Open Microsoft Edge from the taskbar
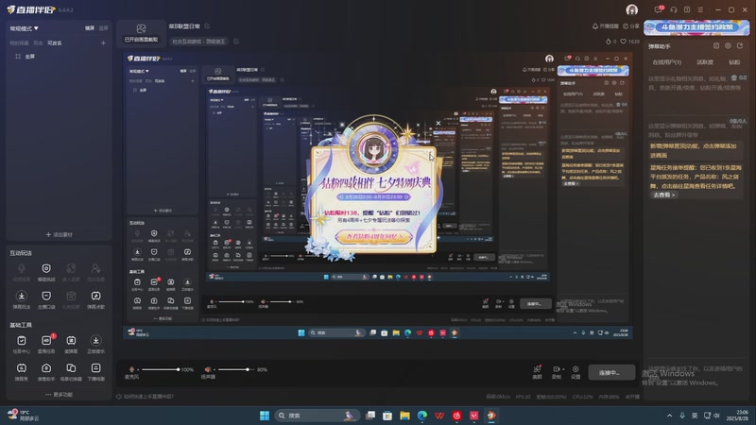 click(x=421, y=416)
